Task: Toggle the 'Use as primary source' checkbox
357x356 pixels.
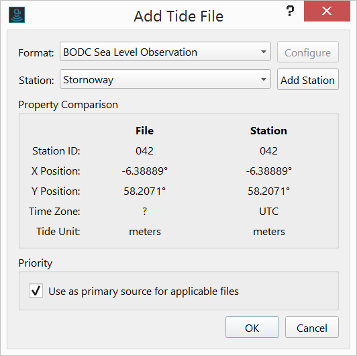Action: coord(36,291)
